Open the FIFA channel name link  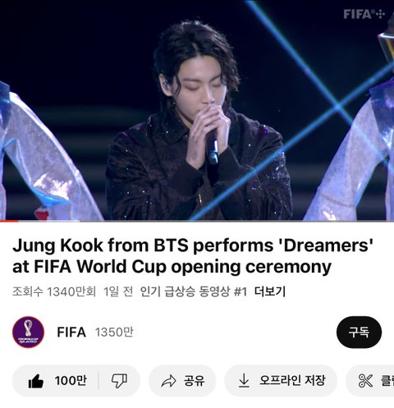[x=71, y=332]
